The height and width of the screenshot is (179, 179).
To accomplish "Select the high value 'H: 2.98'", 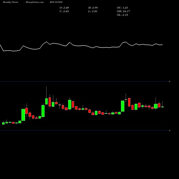I will (93, 8).
